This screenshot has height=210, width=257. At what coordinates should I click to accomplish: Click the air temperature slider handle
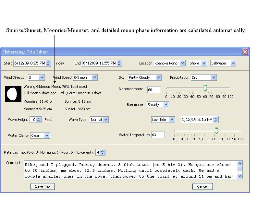pyautogui.click(x=205, y=88)
